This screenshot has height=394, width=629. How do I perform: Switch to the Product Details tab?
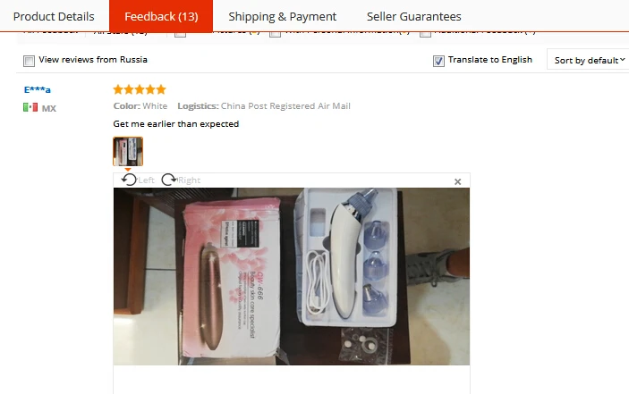(54, 16)
